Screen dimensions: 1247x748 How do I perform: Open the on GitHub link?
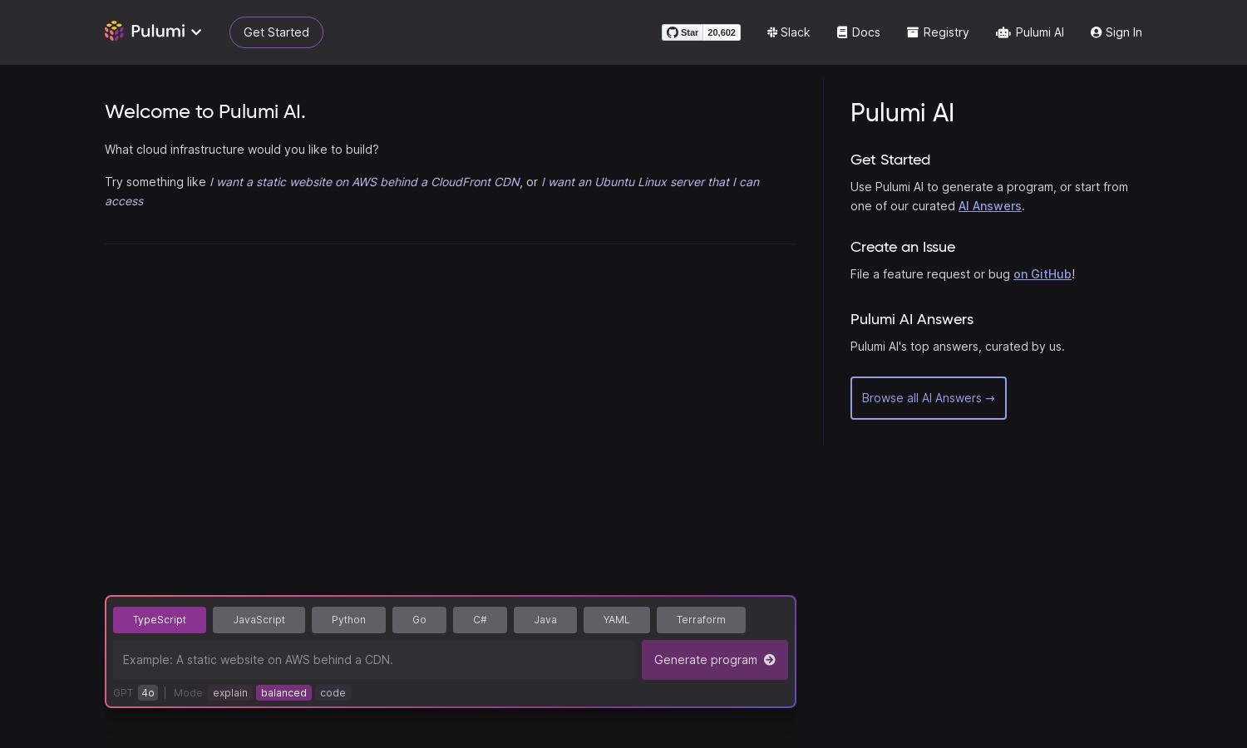[x=1042, y=274]
